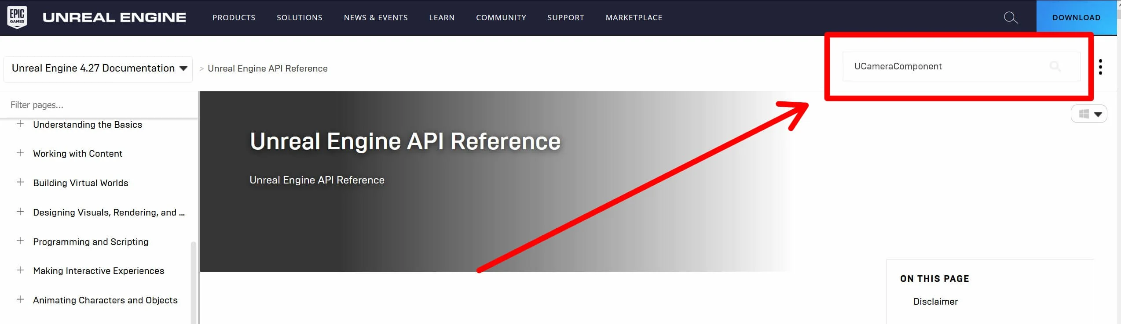Expand Designing Visuals, Rendering section

(x=20, y=212)
